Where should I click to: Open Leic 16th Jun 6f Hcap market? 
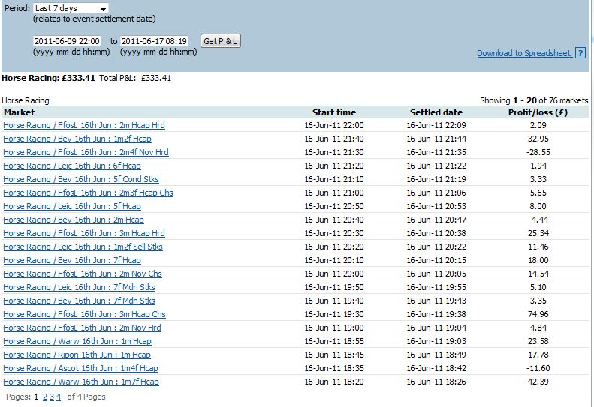[72, 166]
